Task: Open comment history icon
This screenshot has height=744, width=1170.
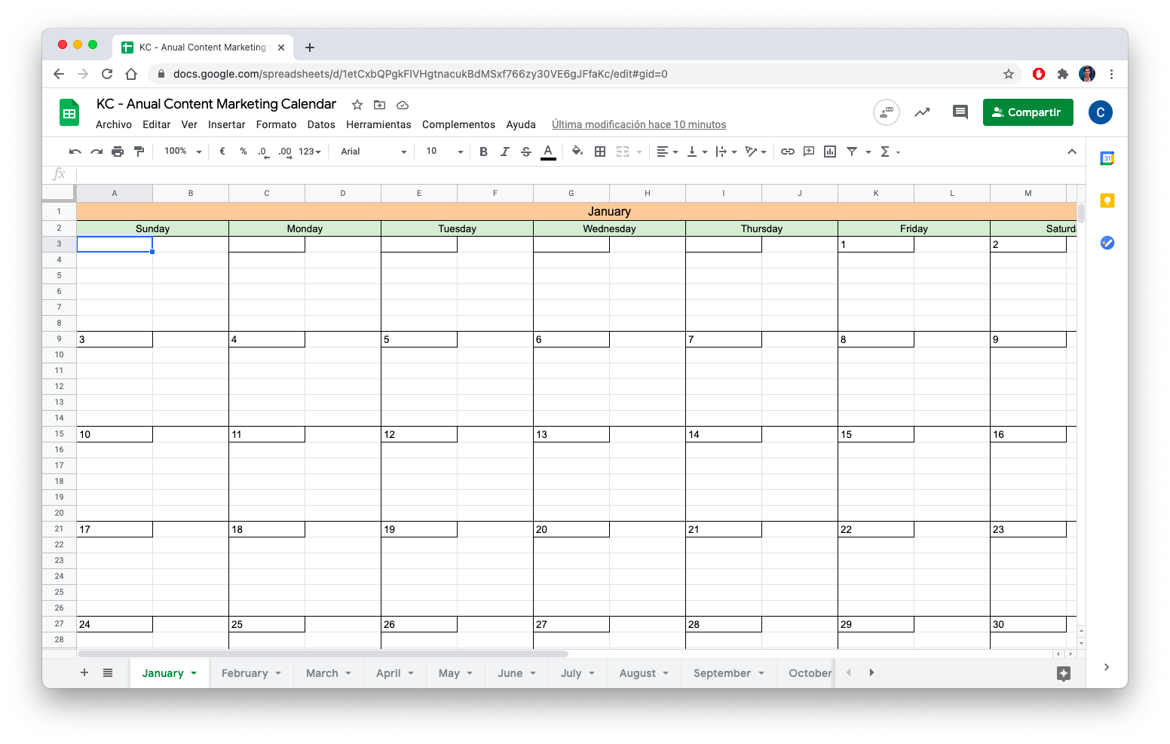Action: coord(960,112)
